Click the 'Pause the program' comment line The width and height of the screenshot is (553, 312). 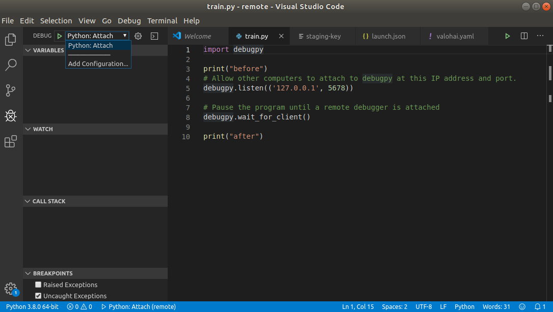pyautogui.click(x=321, y=108)
